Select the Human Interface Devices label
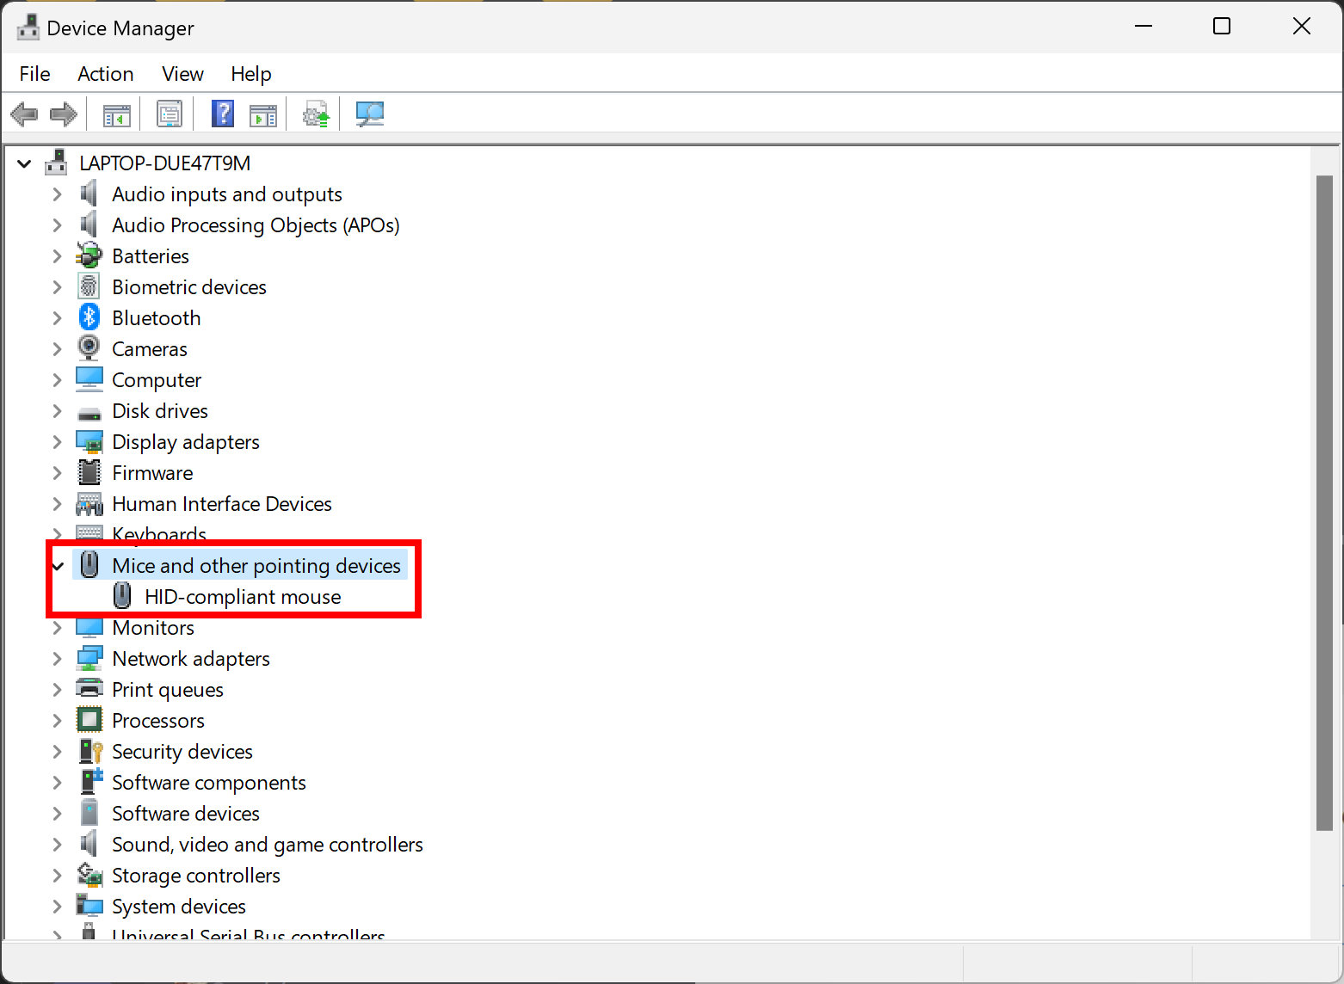Viewport: 1344px width, 984px height. point(222,504)
